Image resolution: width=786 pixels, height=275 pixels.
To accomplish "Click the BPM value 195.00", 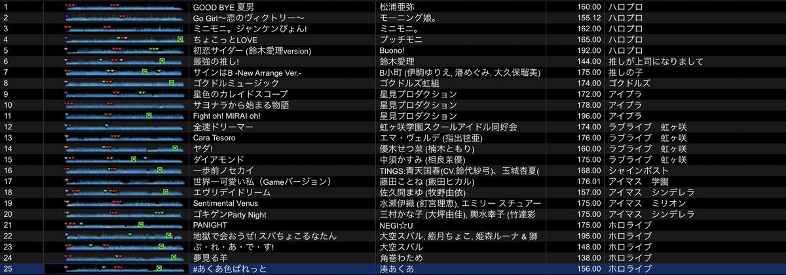I will pos(588,236).
